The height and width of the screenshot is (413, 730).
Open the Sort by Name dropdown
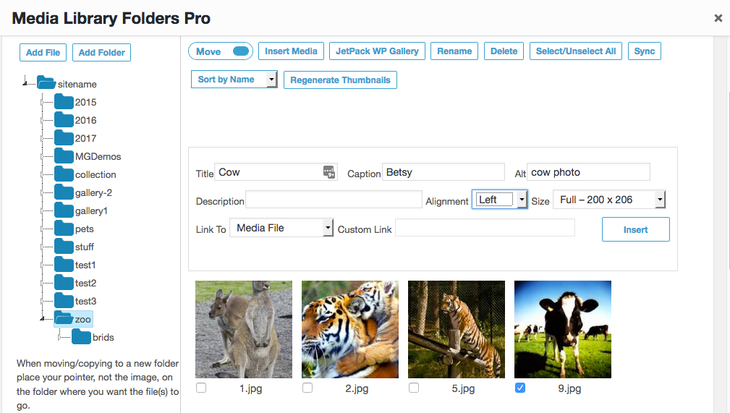[x=234, y=79]
